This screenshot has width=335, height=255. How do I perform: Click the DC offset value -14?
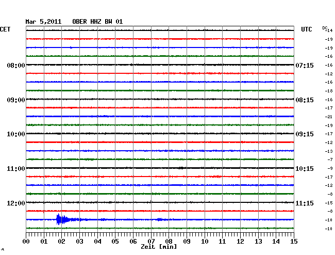[329, 30]
